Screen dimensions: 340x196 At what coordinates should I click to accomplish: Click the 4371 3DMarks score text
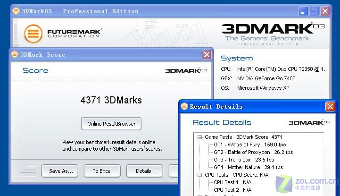pos(111,100)
